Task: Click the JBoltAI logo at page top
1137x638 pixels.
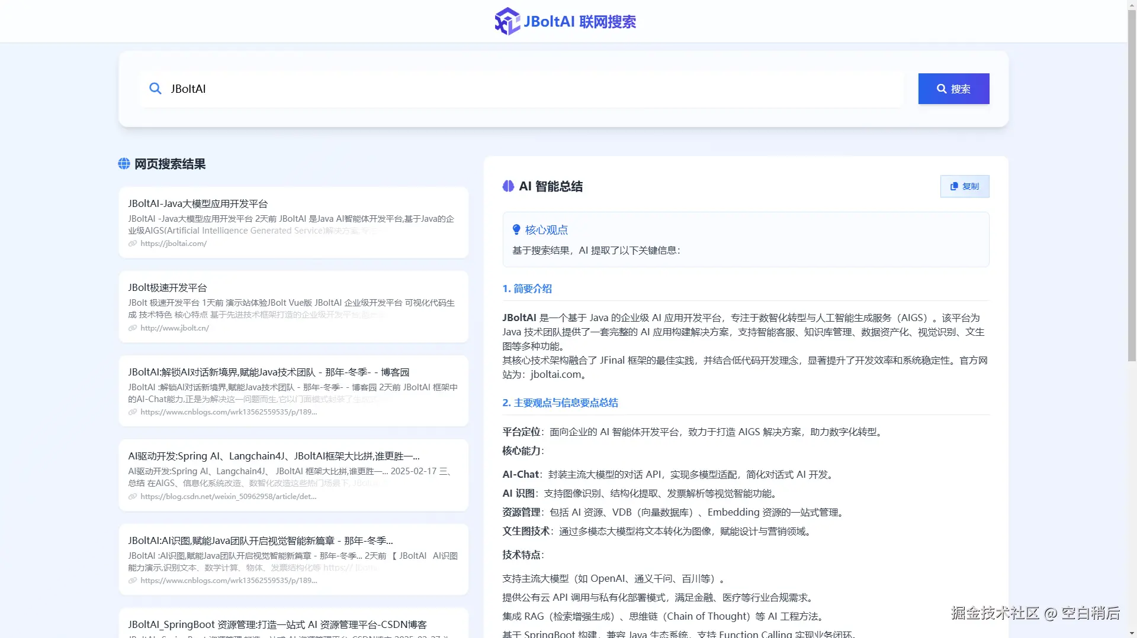Action: point(506,21)
